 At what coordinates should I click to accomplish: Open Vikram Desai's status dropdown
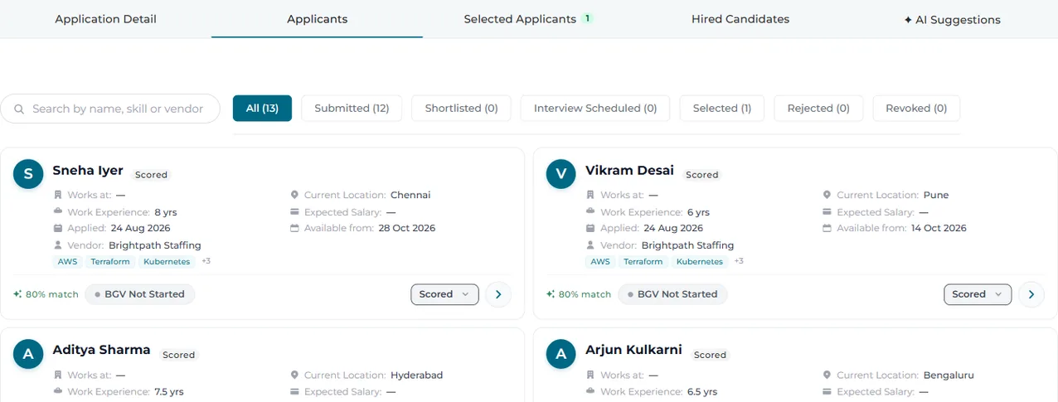978,294
